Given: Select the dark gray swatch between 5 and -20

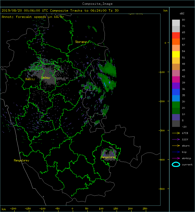Looking at the screenshot, I should (x=176, y=124).
